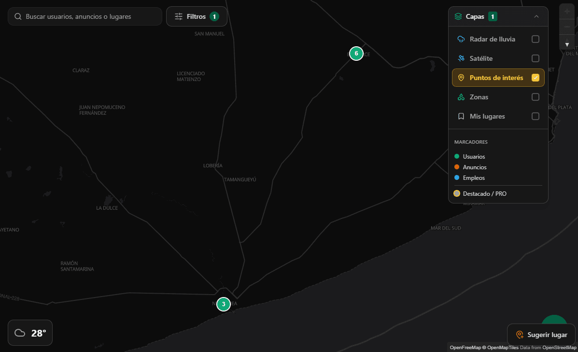
Task: Click the Satélite satellite icon
Action: coord(461,58)
